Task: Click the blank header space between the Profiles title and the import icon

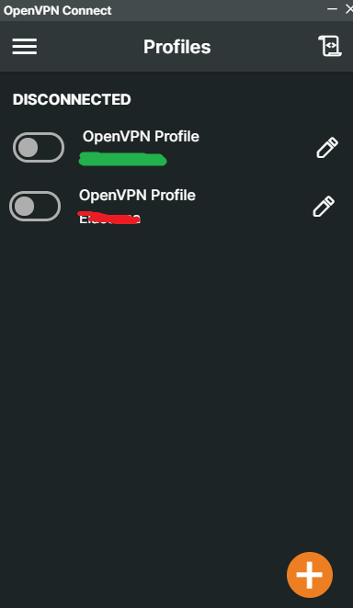Action: 264,47
